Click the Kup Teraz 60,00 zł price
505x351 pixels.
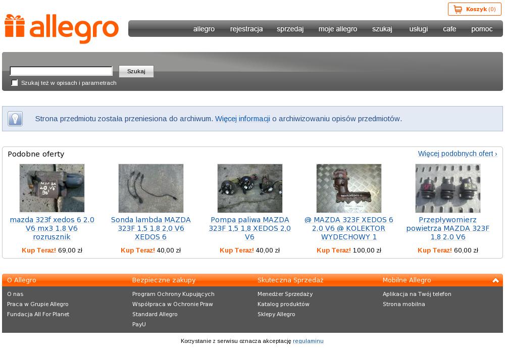coord(447,250)
